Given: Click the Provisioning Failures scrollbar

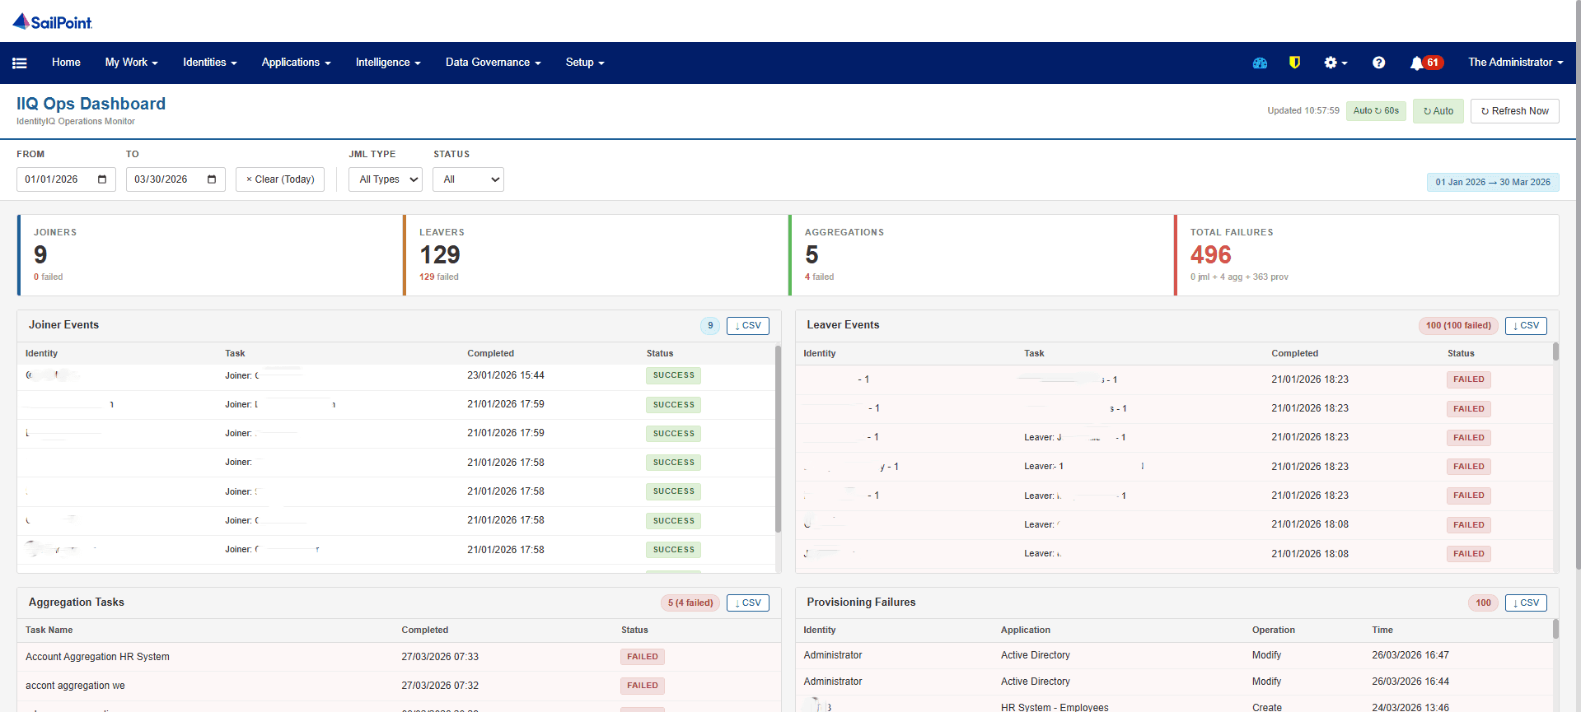Looking at the screenshot, I should [x=1555, y=629].
